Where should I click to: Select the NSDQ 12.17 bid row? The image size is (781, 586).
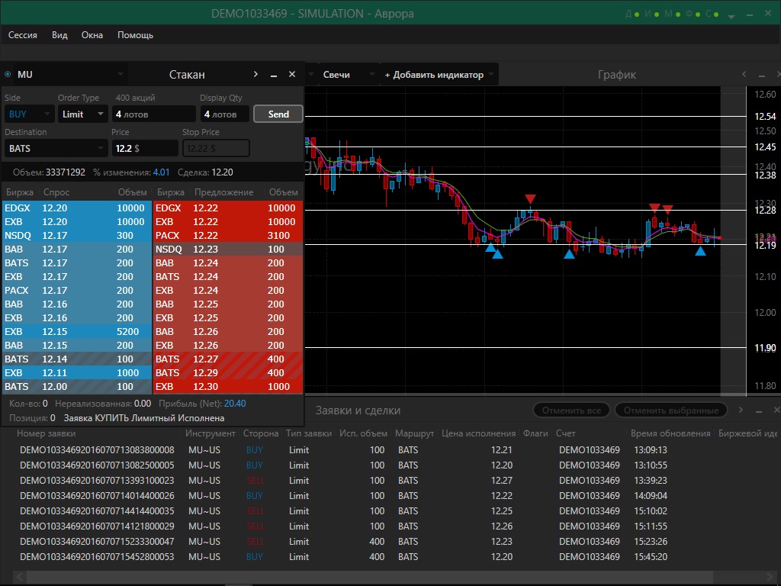pyautogui.click(x=77, y=236)
